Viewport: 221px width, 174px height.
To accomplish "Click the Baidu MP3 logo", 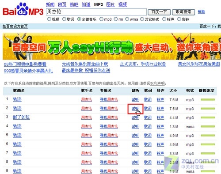I will [23, 9].
